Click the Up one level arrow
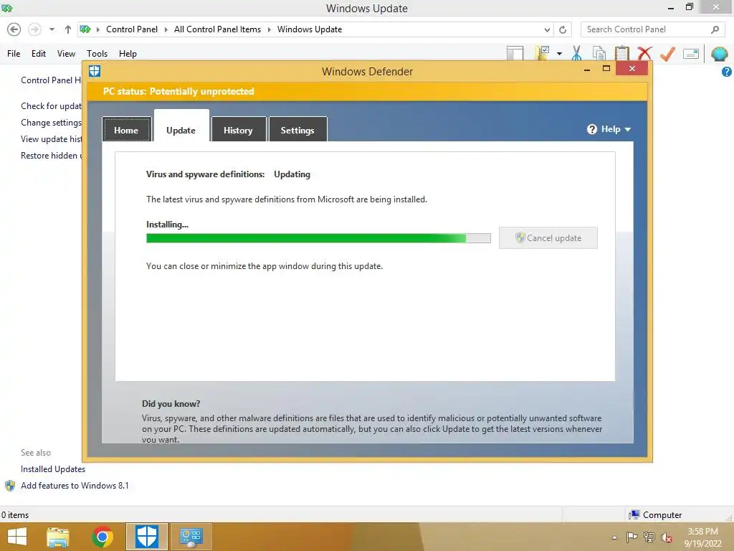Screen dimensions: 734x551 [x=68, y=29]
